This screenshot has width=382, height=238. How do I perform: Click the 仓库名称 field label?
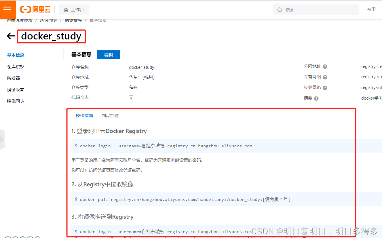[x=80, y=67]
